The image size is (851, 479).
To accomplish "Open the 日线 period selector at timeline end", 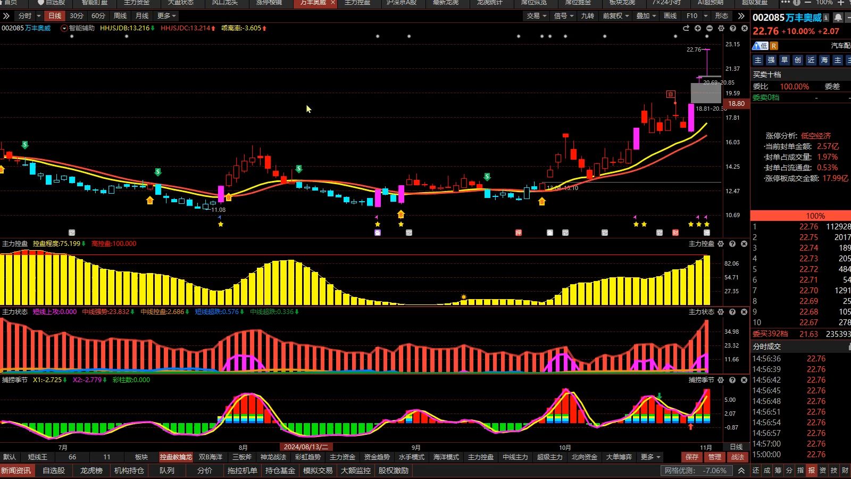I will point(736,447).
